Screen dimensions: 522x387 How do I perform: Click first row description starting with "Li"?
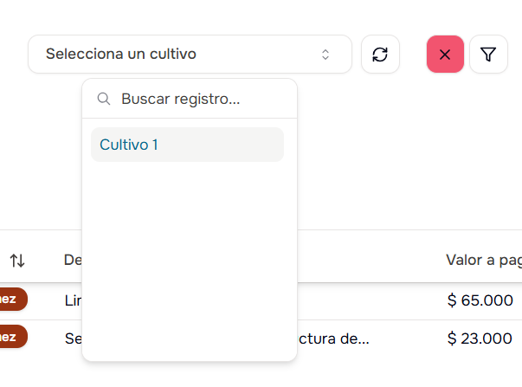72,300
